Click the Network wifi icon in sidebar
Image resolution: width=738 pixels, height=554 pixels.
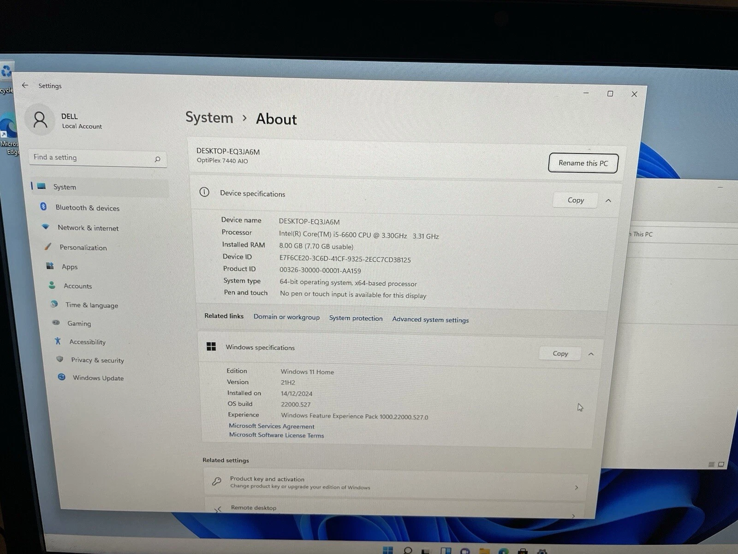[45, 227]
